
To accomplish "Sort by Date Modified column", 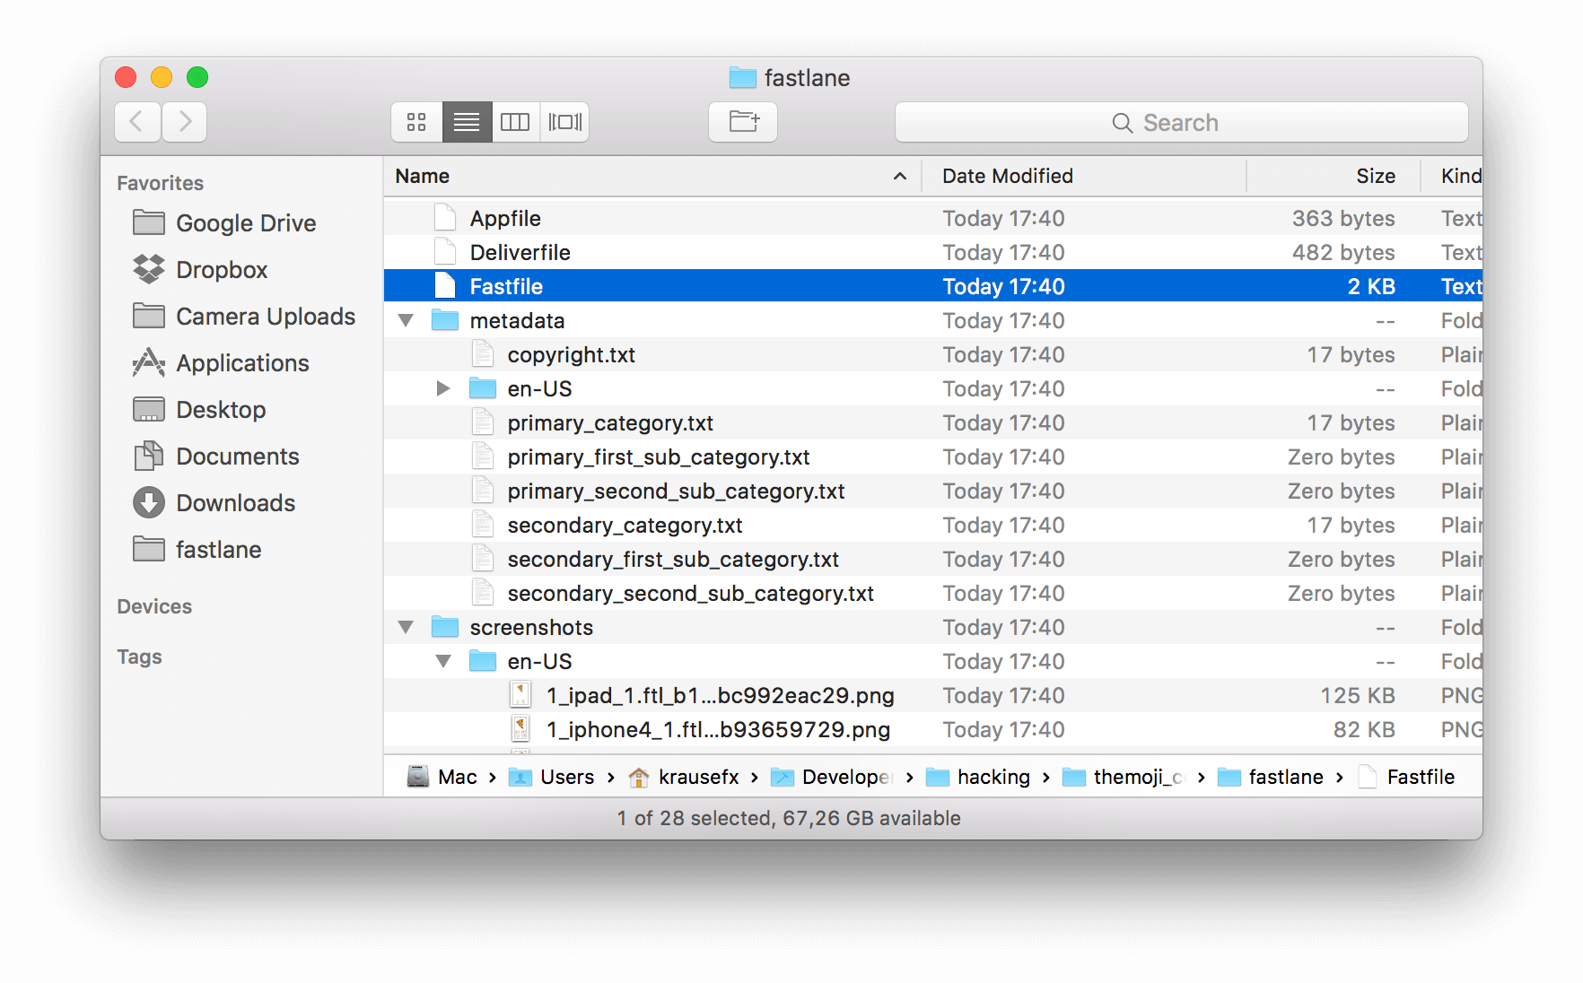I will [x=1007, y=177].
